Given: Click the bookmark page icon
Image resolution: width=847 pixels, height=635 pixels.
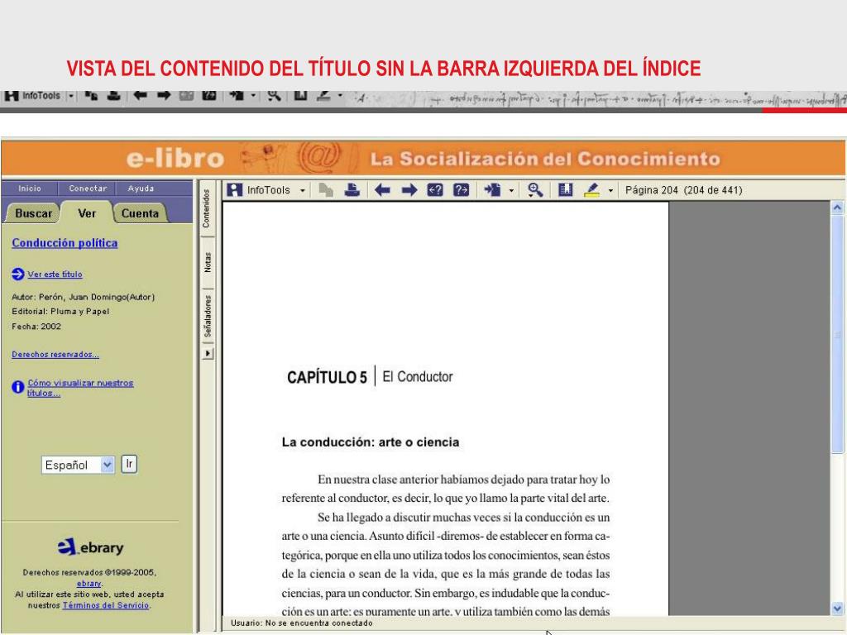Looking at the screenshot, I should [566, 190].
